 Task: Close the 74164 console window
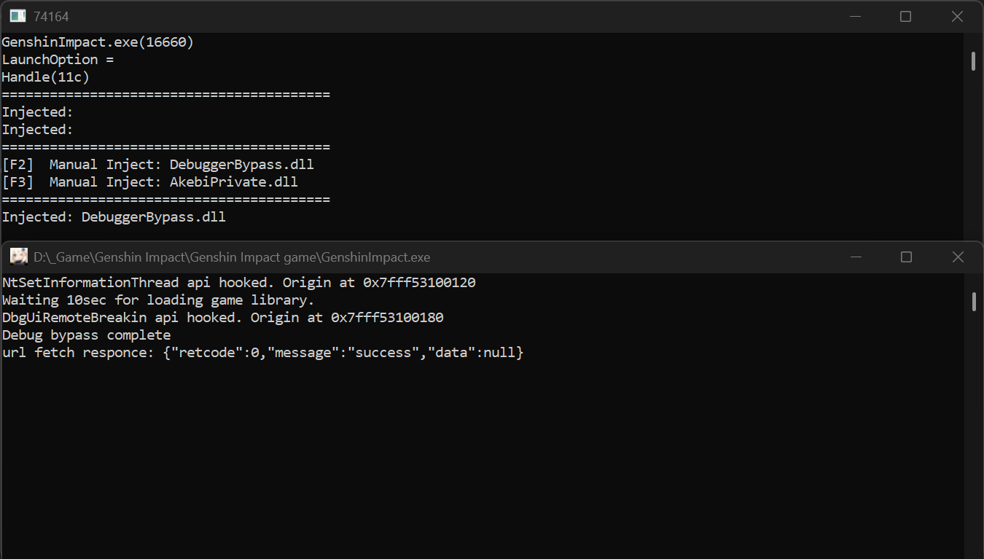tap(957, 16)
